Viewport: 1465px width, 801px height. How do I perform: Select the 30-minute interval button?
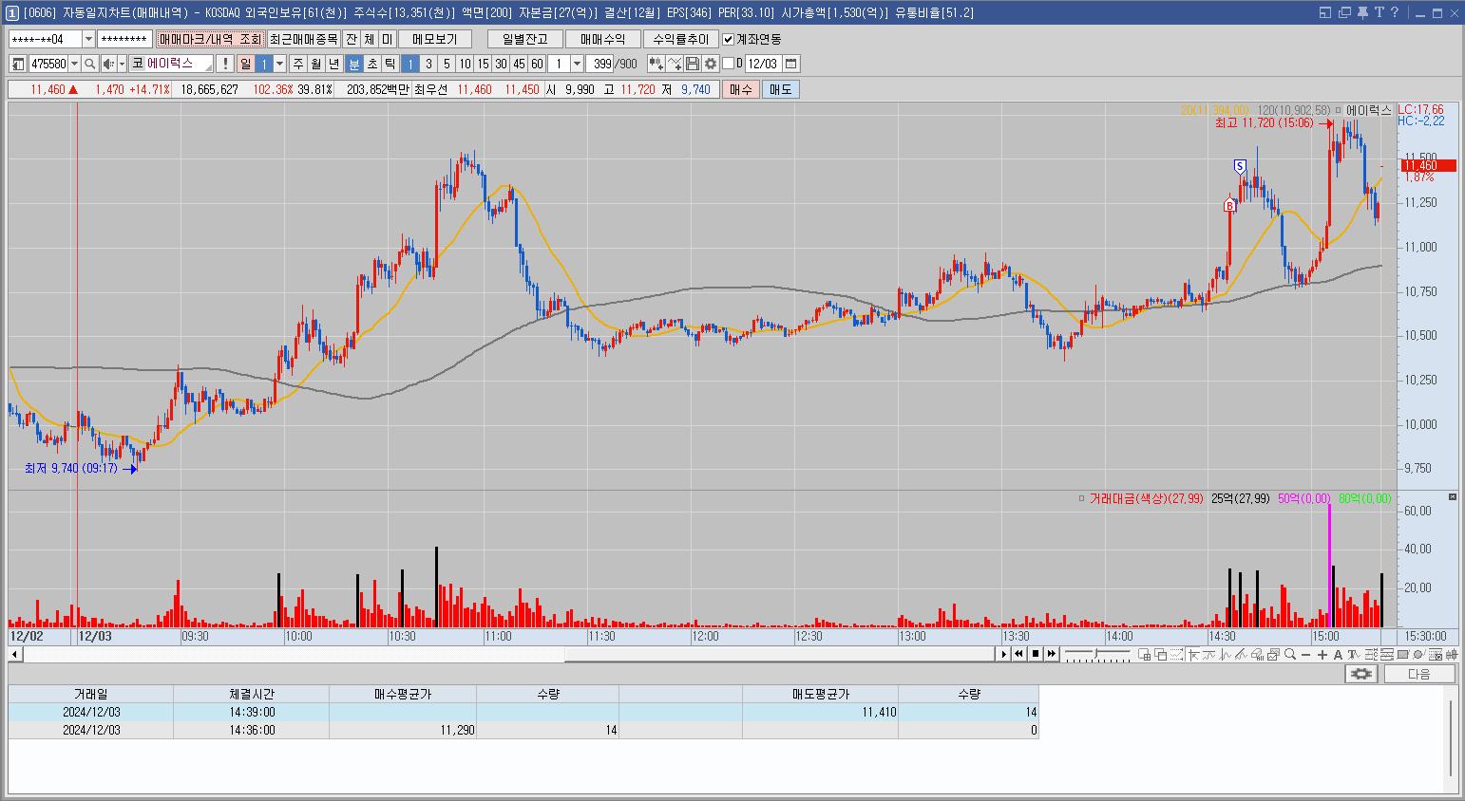point(501,64)
